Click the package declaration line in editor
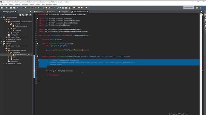206x115 pixels. coord(62,15)
